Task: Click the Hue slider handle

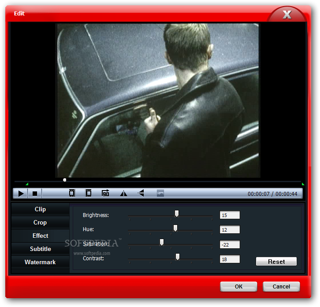Action: pyautogui.click(x=175, y=228)
